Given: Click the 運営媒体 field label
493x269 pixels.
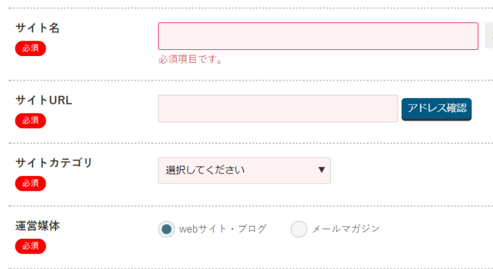Looking at the screenshot, I should (37, 225).
